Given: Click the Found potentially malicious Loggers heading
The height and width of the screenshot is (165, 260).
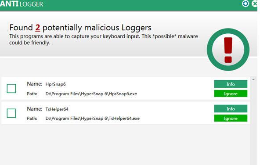Looking at the screenshot, I should (80, 28).
